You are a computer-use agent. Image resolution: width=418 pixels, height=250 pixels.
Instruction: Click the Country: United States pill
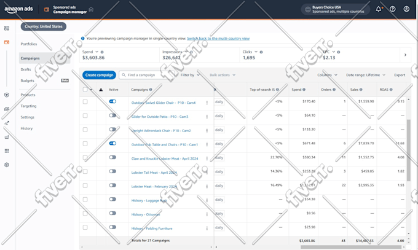[44, 26]
